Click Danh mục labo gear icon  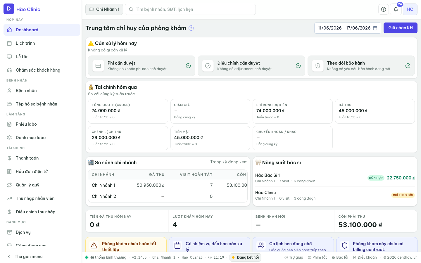coord(9,138)
